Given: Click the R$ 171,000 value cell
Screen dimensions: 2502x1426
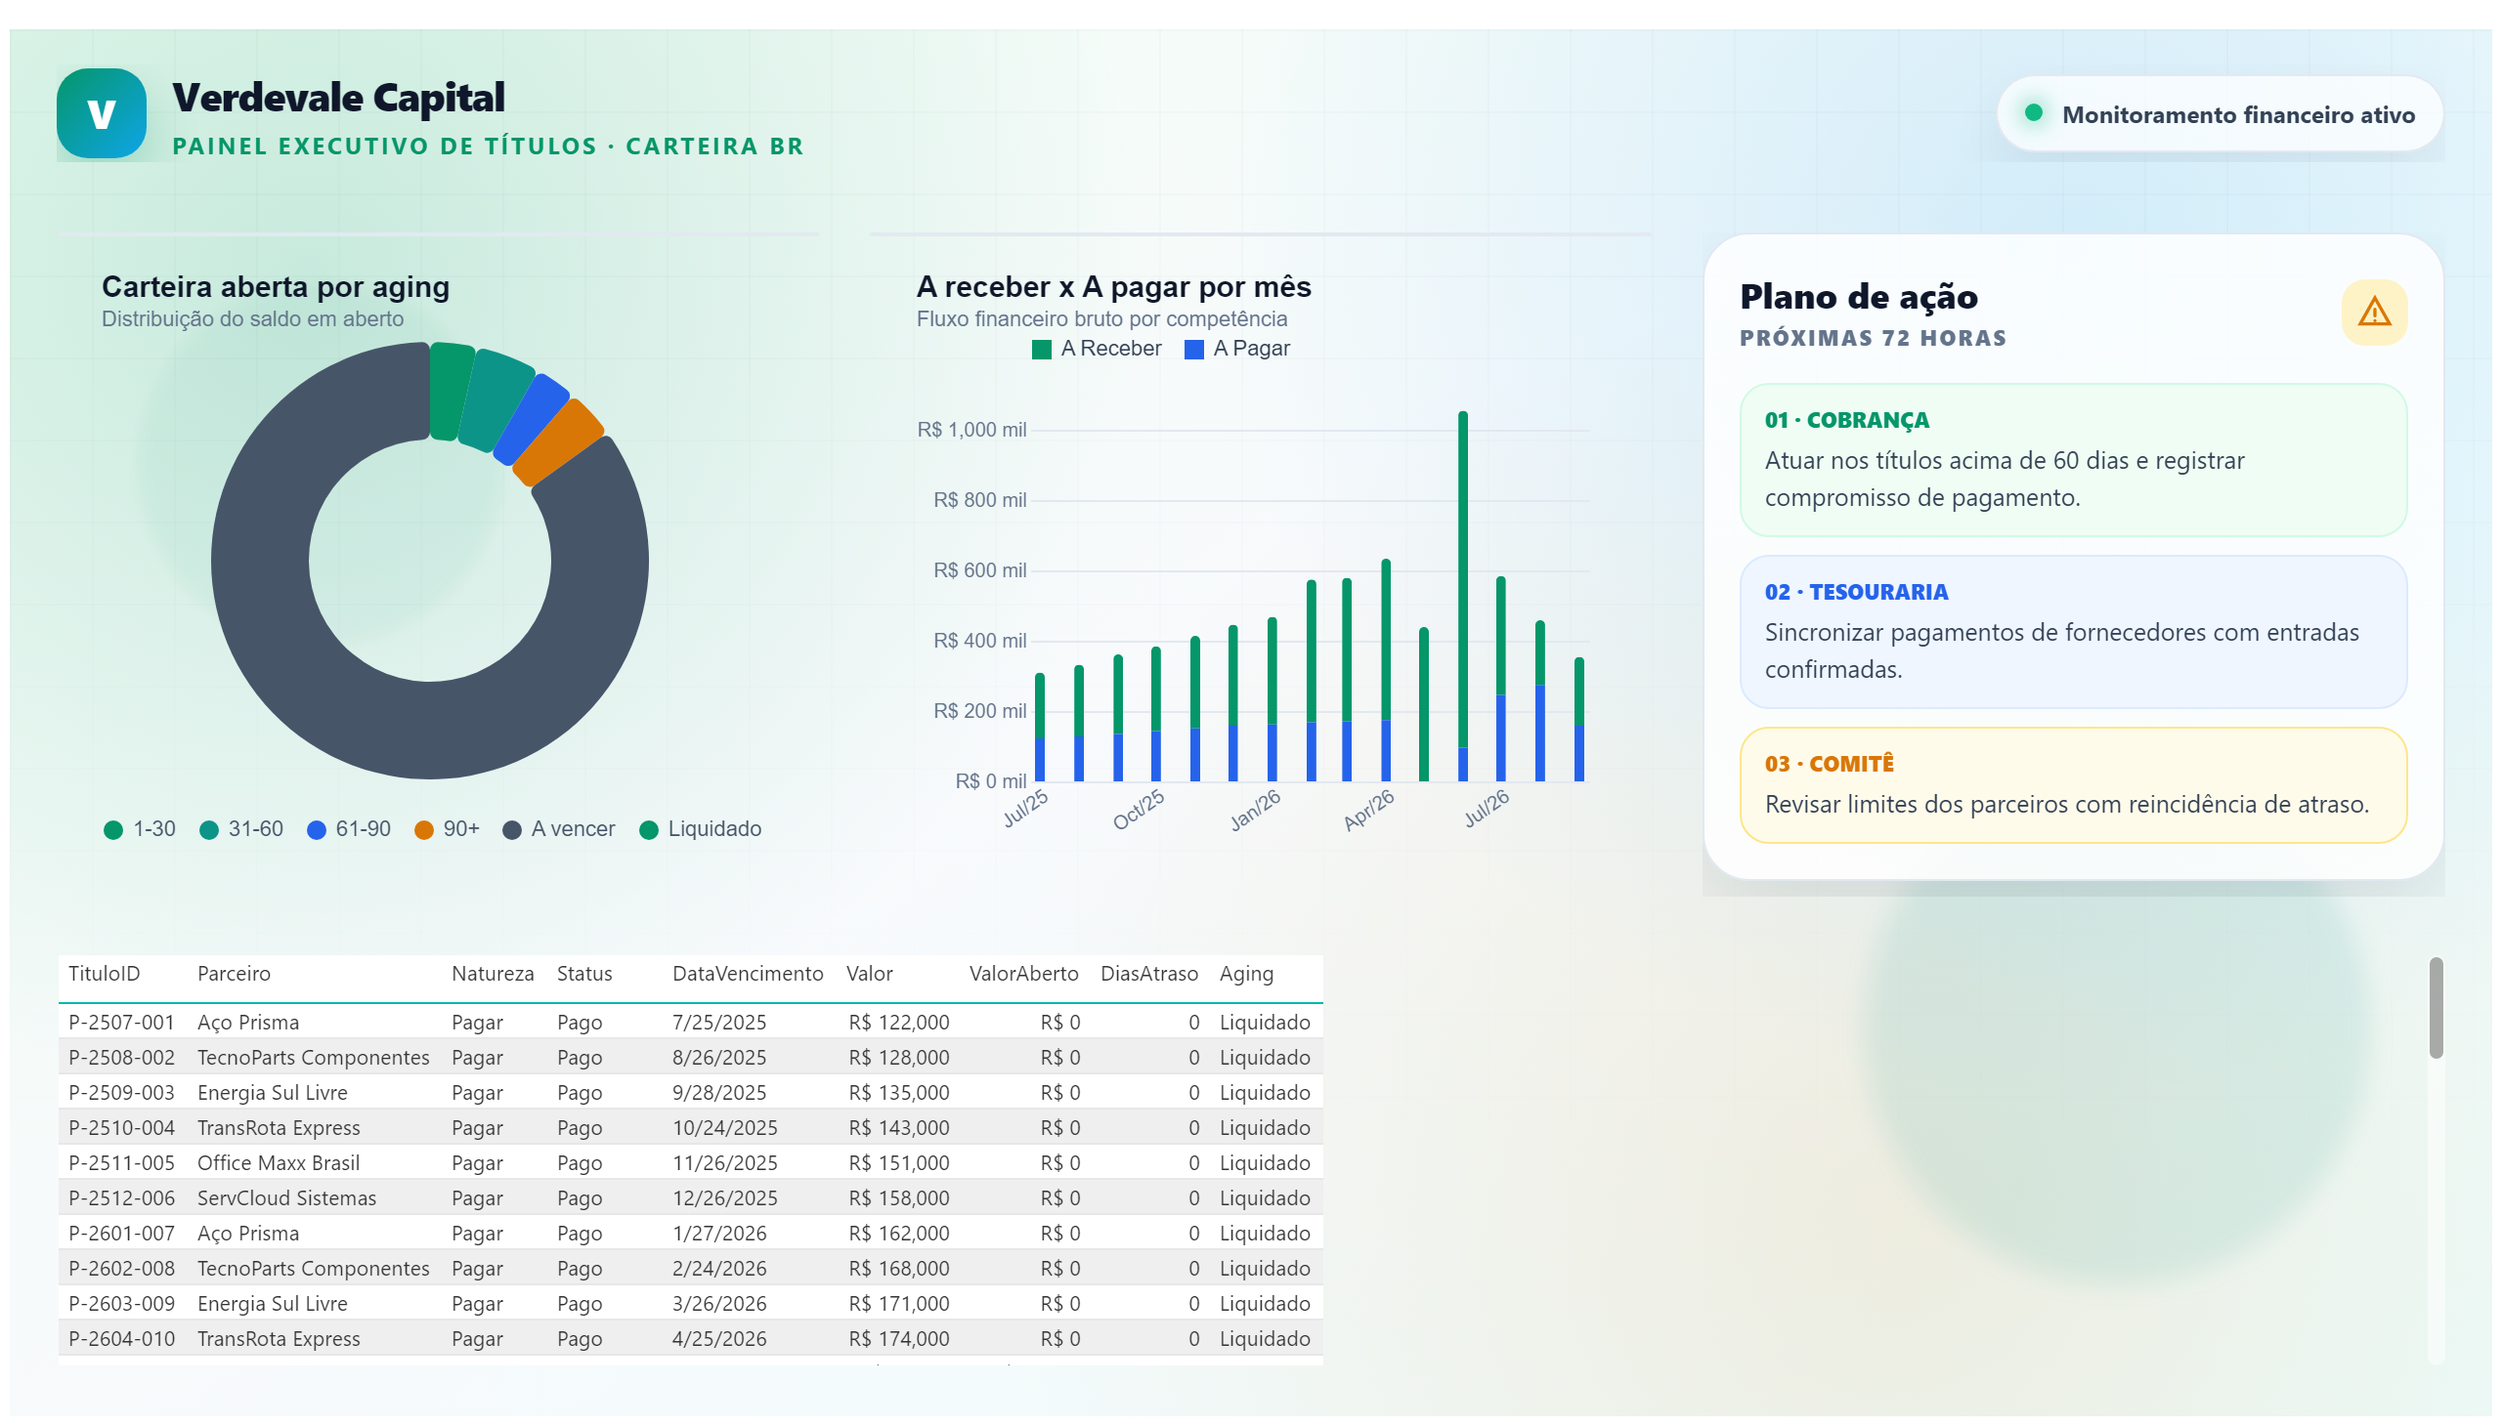Looking at the screenshot, I should coord(899,1305).
